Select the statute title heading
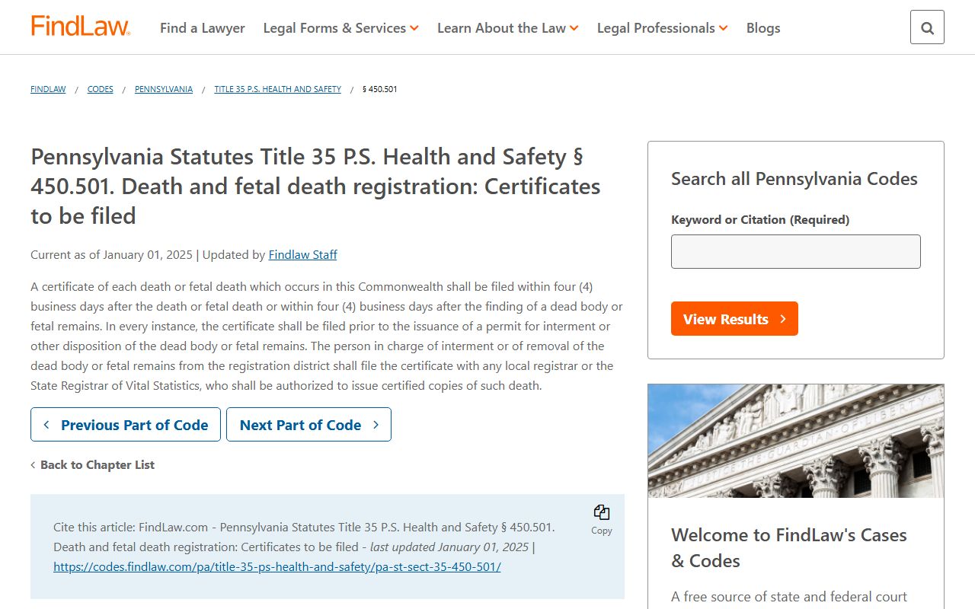975x609 pixels. 315,187
